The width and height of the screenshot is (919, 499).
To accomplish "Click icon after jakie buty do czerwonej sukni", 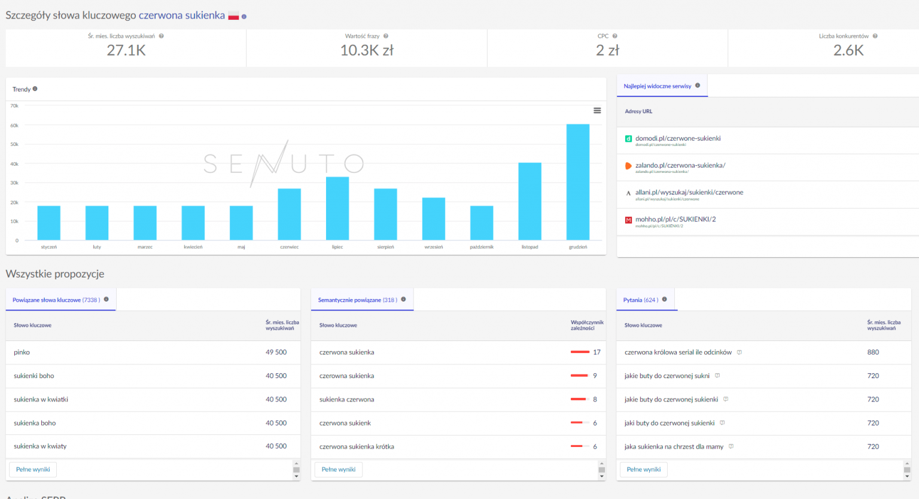I will (717, 376).
